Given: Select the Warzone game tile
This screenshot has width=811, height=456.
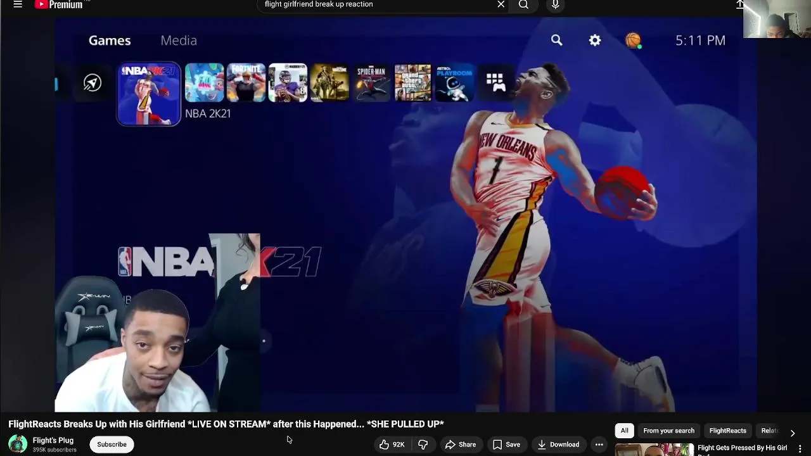Looking at the screenshot, I should pyautogui.click(x=329, y=82).
